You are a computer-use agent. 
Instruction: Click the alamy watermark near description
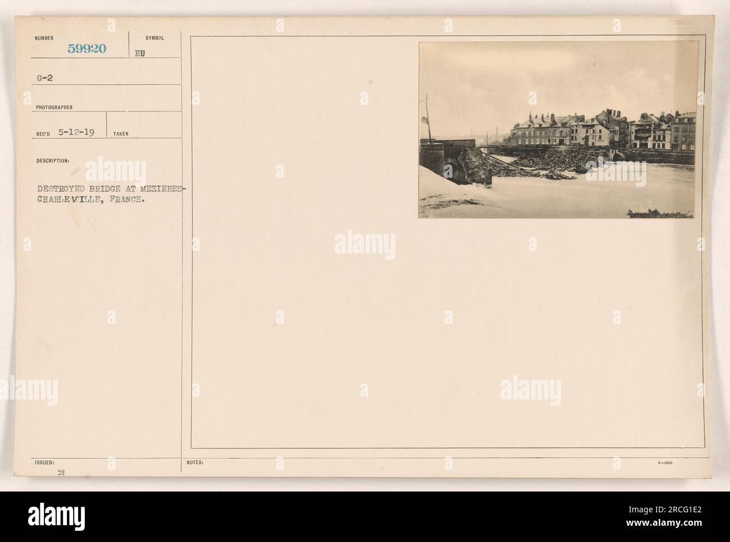pyautogui.click(x=115, y=172)
